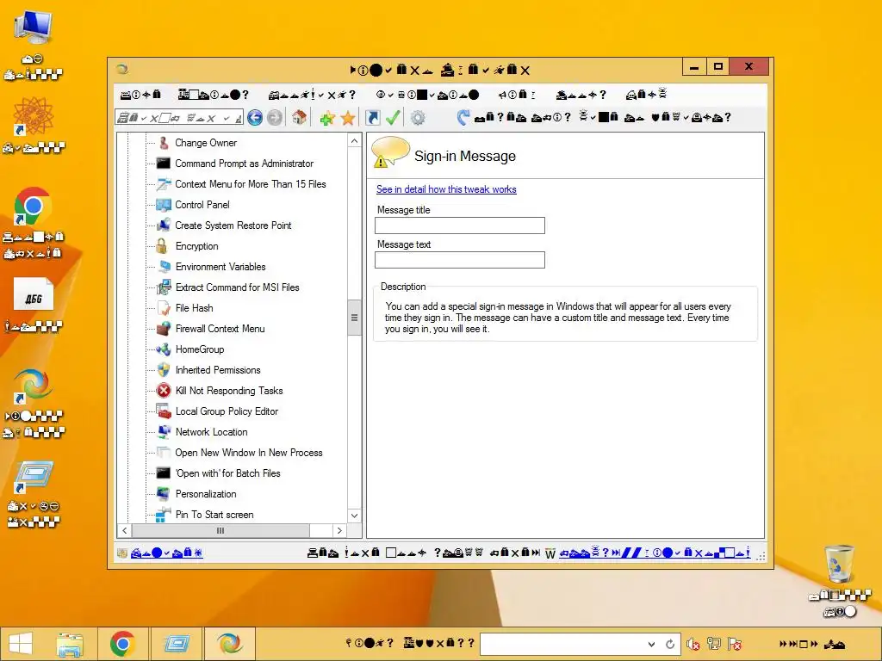Click the muted volume tray icon
The image size is (882, 661).
pos(693,644)
